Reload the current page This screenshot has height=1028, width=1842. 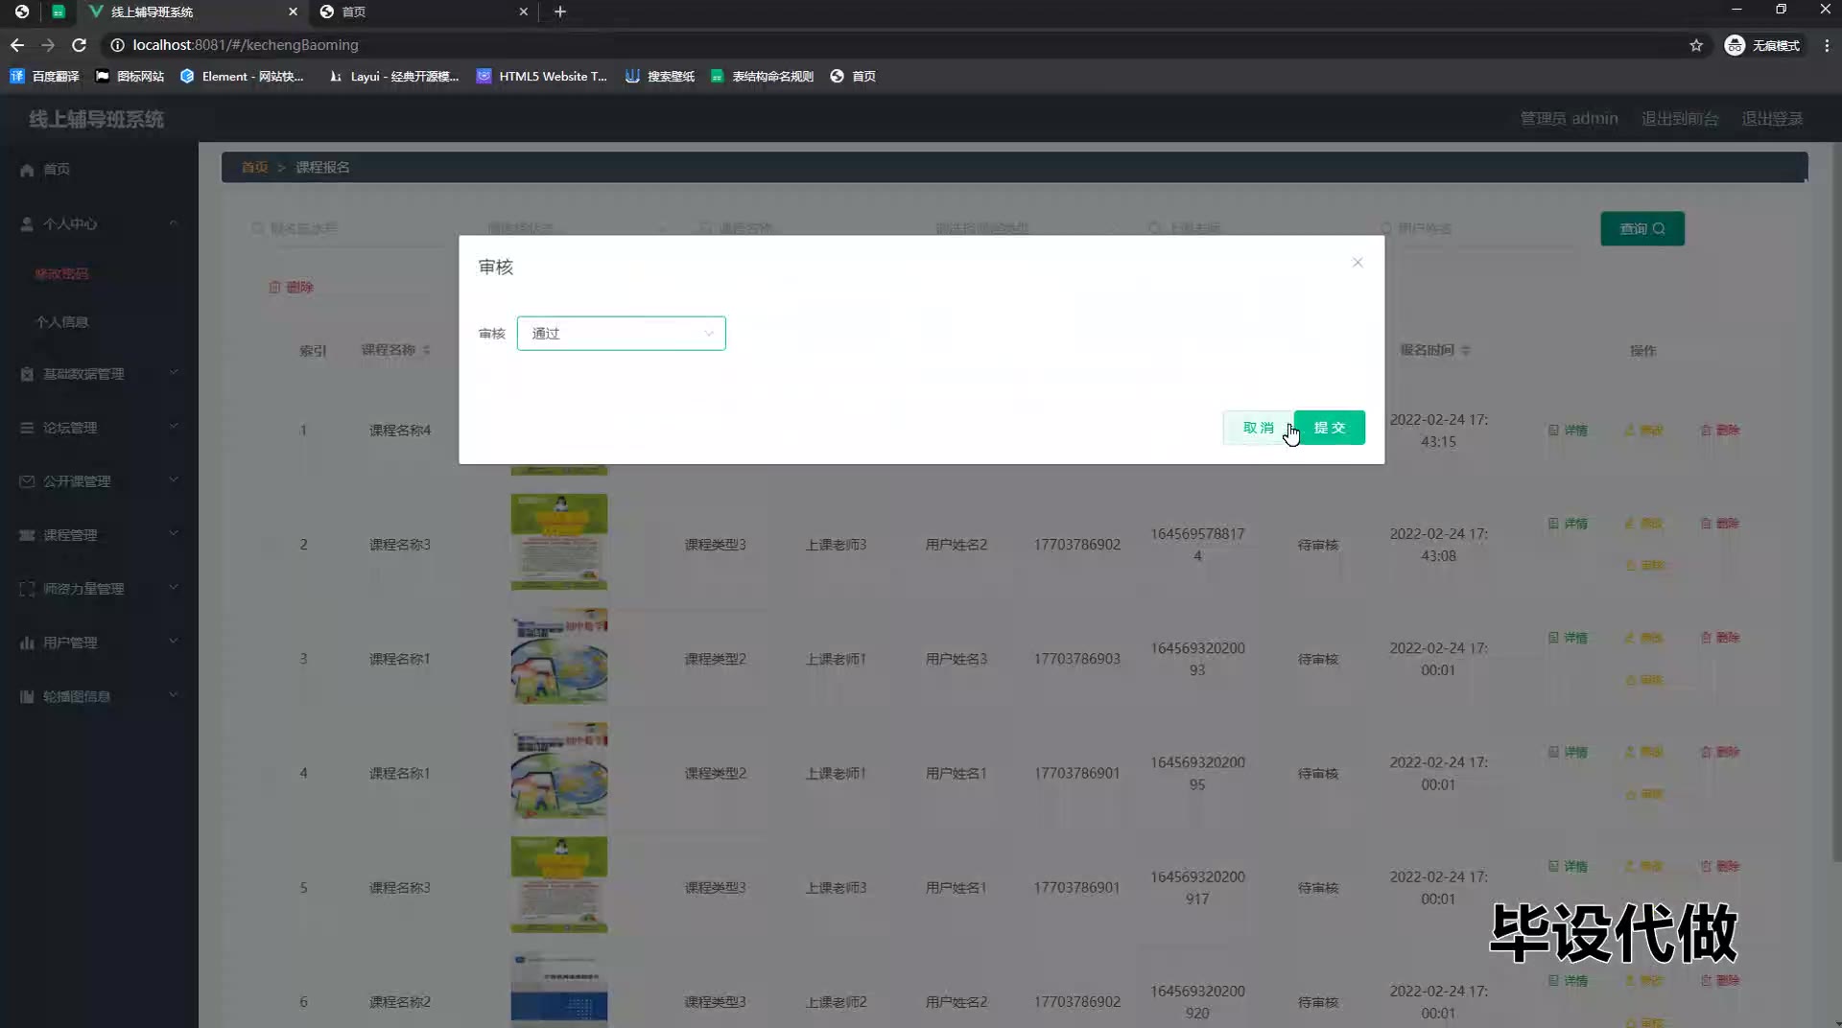tap(79, 45)
